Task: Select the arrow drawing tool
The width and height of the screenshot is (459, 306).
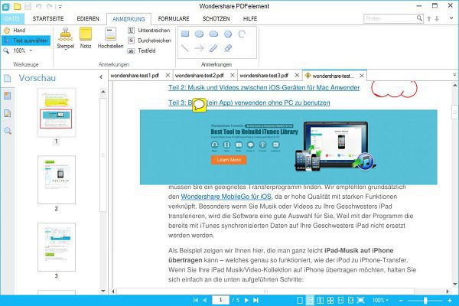Action: pyautogui.click(x=199, y=48)
